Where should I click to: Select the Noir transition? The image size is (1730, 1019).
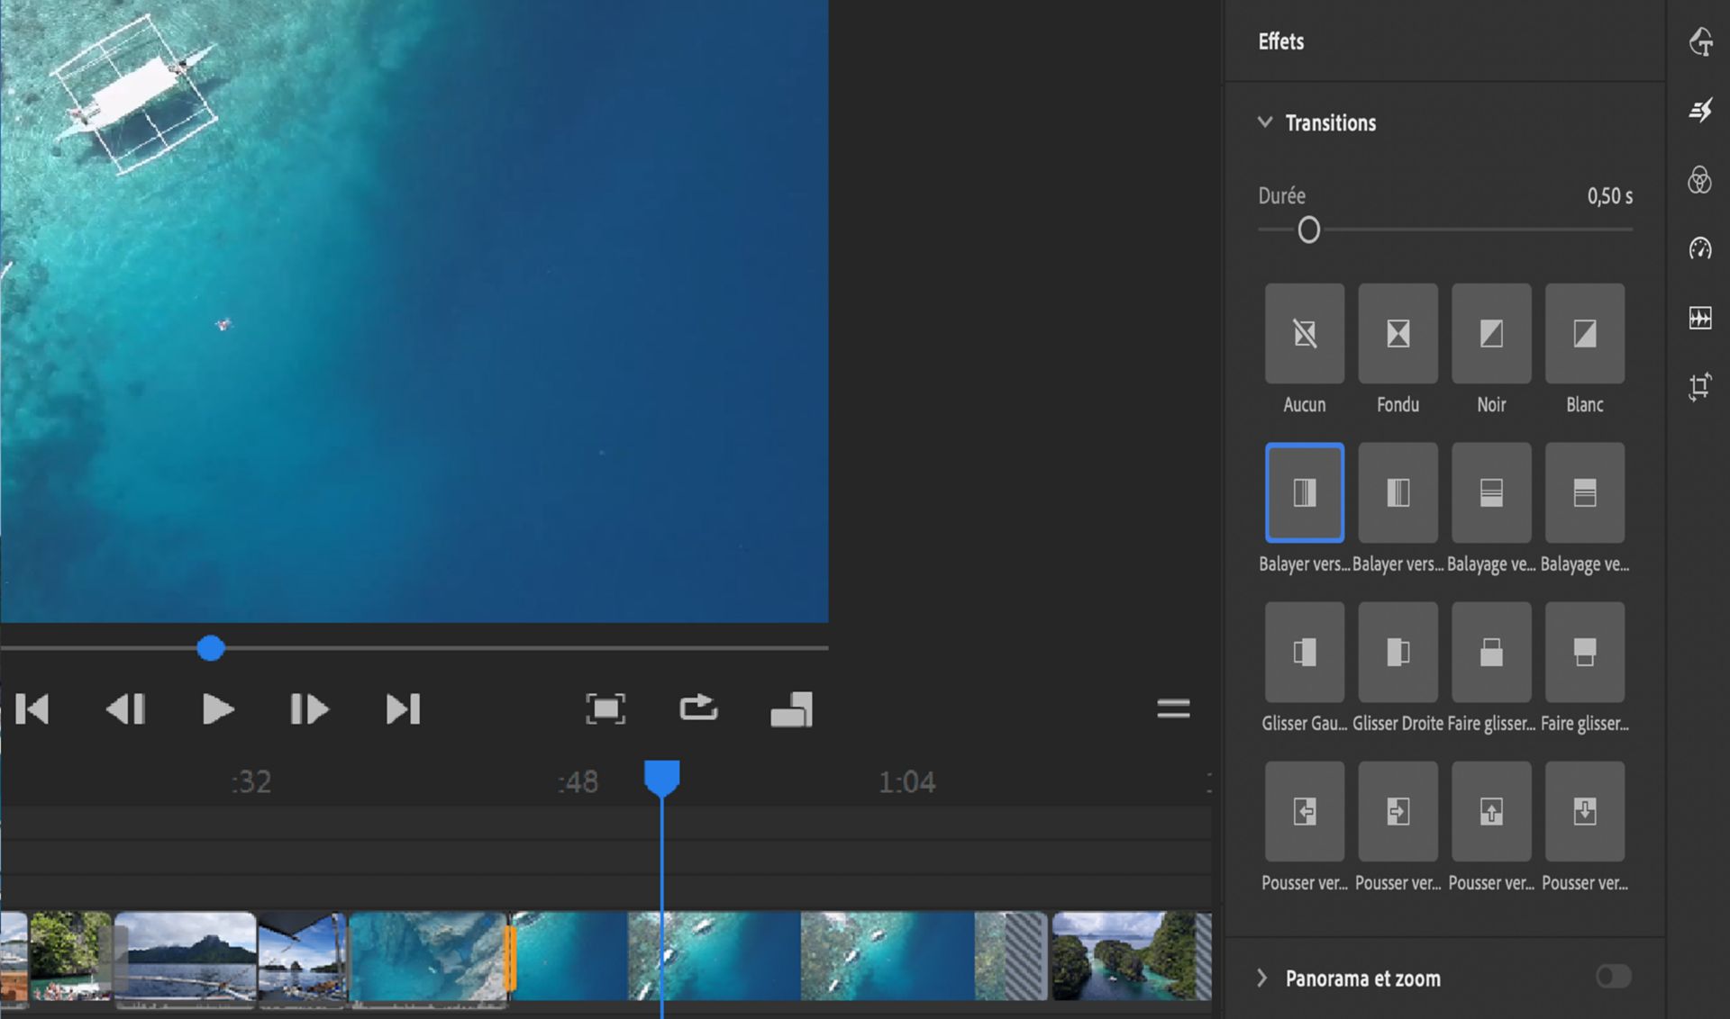1491,334
